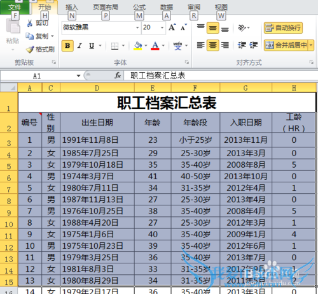Click the 入职日期 header cell
318x294 pixels.
pos(246,122)
